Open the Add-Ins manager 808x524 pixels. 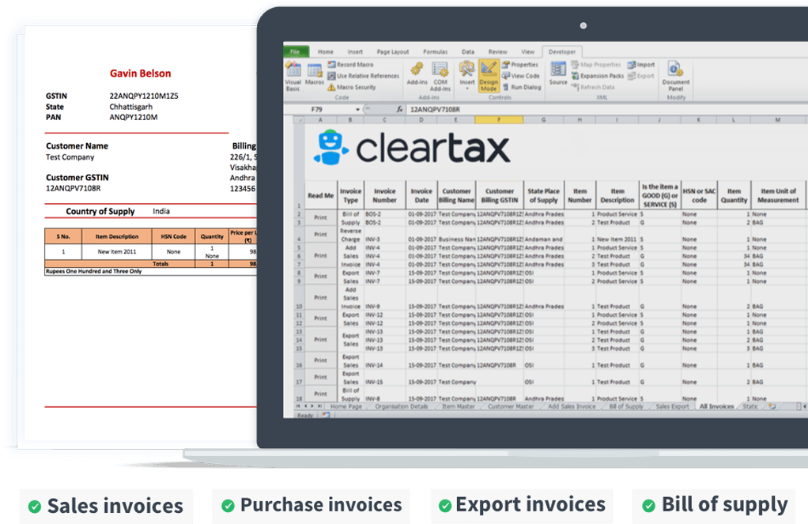[x=417, y=74]
